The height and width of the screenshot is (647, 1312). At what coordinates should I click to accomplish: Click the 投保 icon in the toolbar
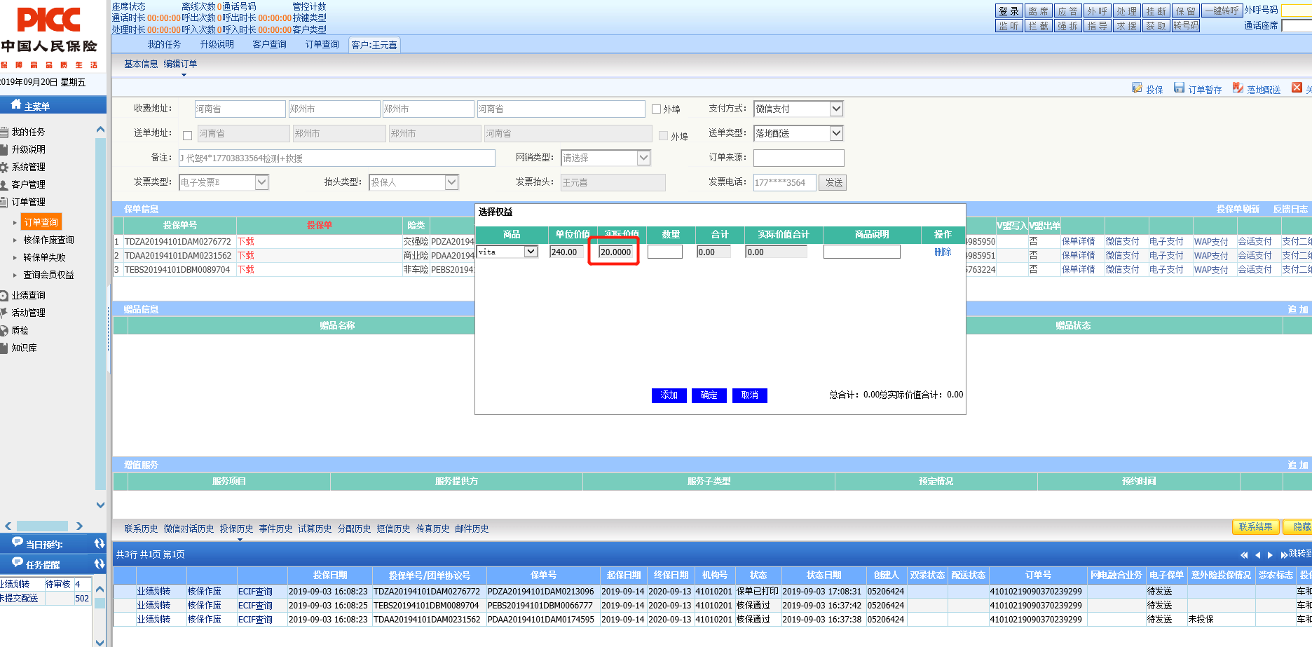click(x=1137, y=88)
